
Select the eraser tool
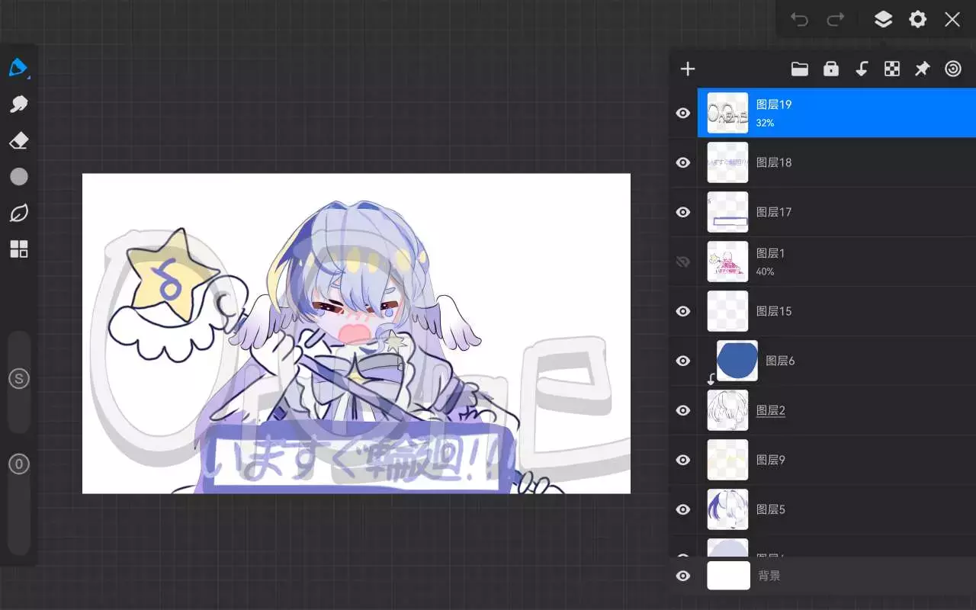[18, 140]
